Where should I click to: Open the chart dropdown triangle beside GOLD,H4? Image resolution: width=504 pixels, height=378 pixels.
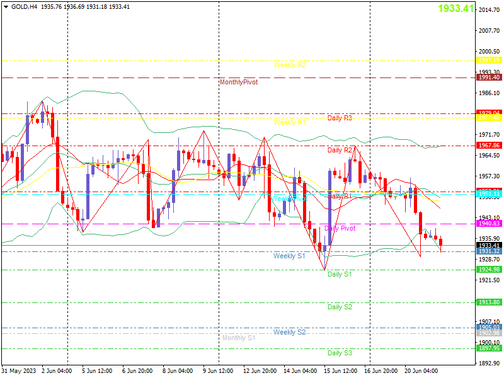(6, 7)
